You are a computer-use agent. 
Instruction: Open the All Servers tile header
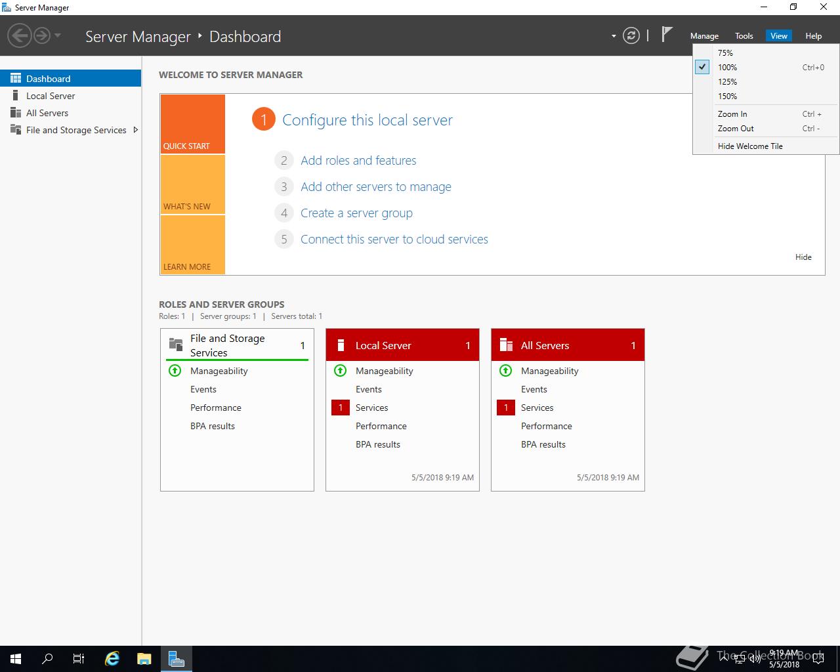(x=568, y=345)
